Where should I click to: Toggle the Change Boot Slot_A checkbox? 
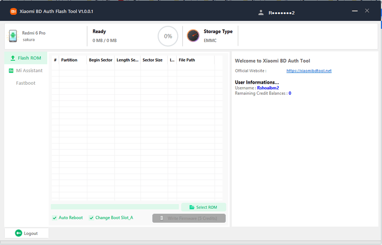91,218
